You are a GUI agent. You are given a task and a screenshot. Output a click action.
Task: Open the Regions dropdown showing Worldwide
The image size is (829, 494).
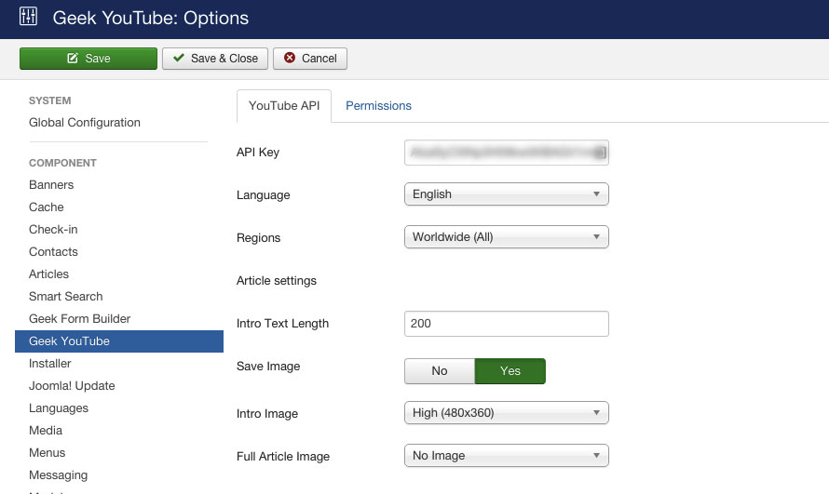pos(507,237)
